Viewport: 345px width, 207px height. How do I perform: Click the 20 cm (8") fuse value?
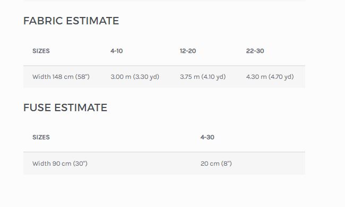click(x=216, y=164)
